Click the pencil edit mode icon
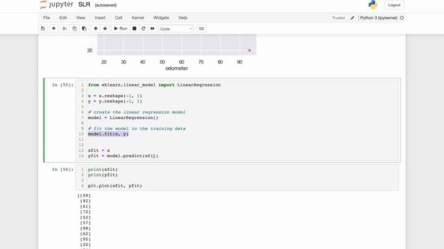Viewport: 444px width, 249px height. (352, 18)
